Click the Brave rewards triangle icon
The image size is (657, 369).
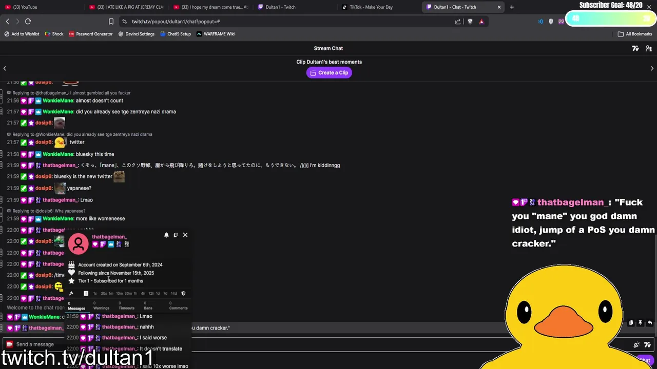(481, 22)
